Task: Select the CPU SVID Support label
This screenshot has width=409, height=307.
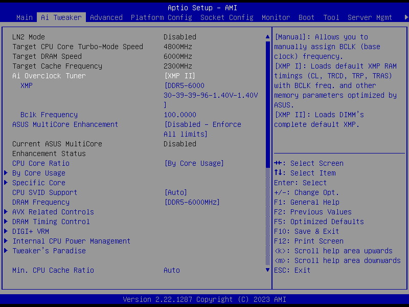Action: click(45, 192)
